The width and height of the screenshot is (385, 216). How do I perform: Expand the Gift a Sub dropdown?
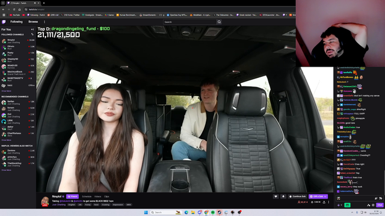325,196
